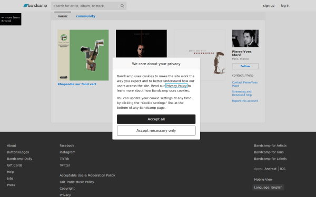Open Gift Cards footer link

click(x=15, y=165)
